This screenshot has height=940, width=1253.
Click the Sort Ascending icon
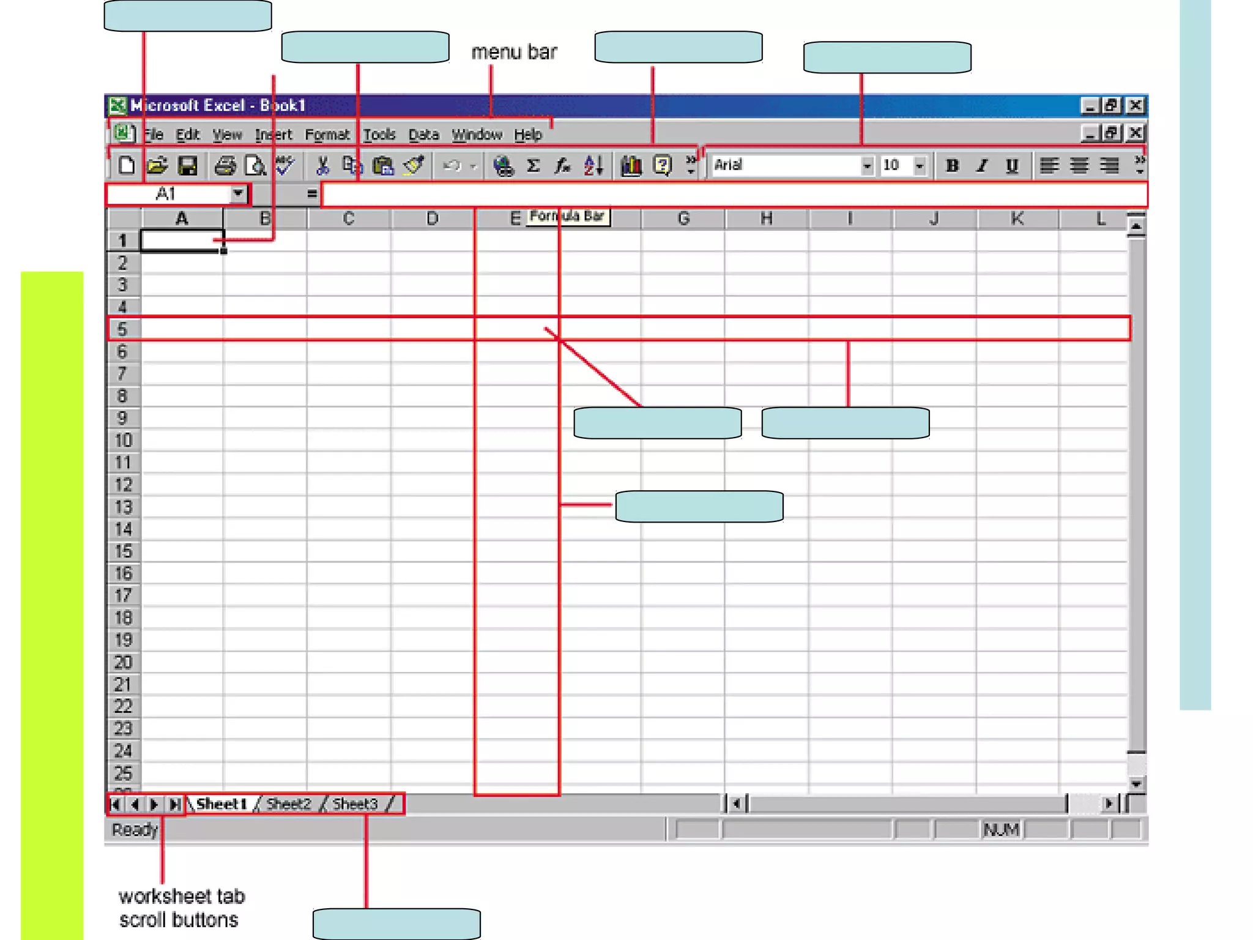point(593,165)
